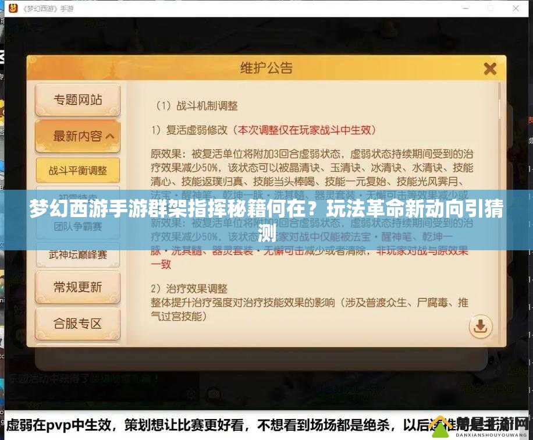Maximize the 梦幻西游手游 window
This screenshot has height=440, width=533.
click(491, 8)
